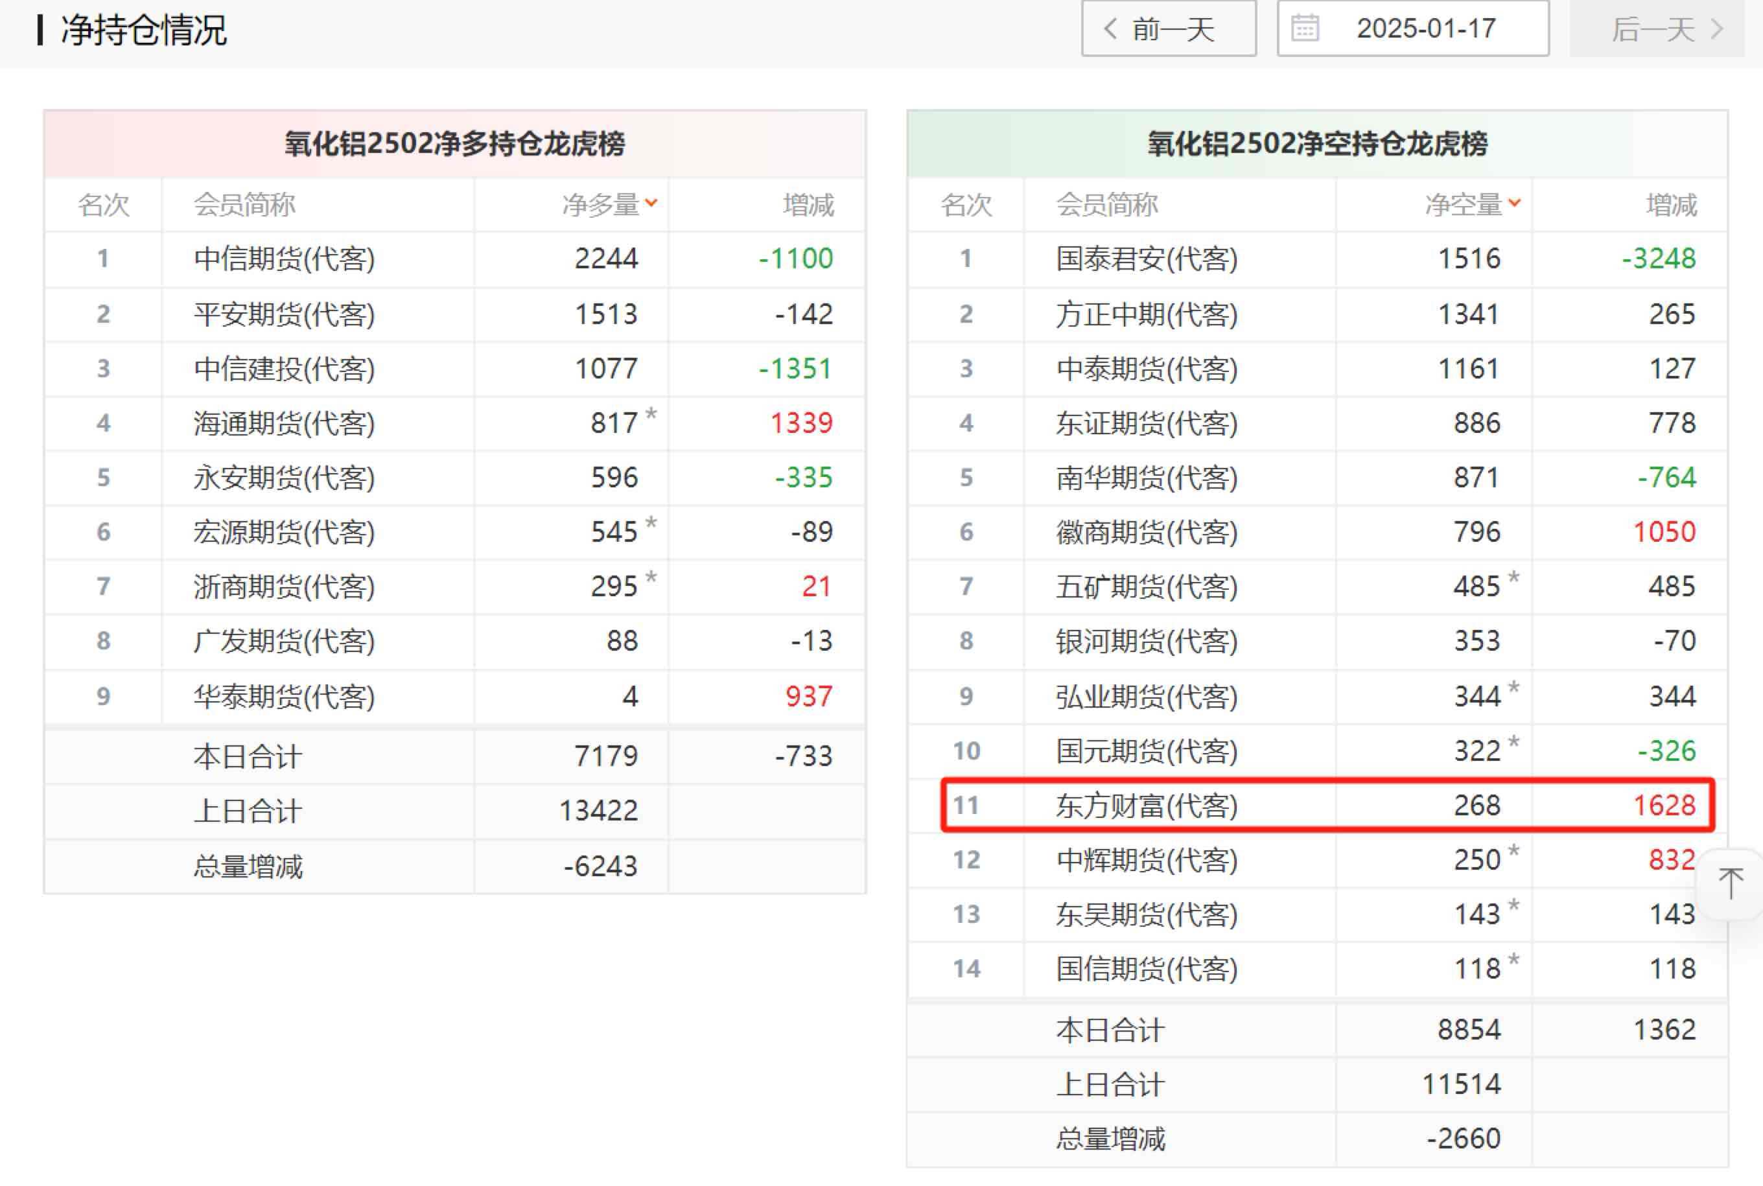
Task: Go to previous day with 前一天
Action: point(1169,29)
